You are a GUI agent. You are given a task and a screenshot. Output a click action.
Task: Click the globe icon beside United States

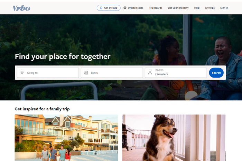(x=125, y=8)
